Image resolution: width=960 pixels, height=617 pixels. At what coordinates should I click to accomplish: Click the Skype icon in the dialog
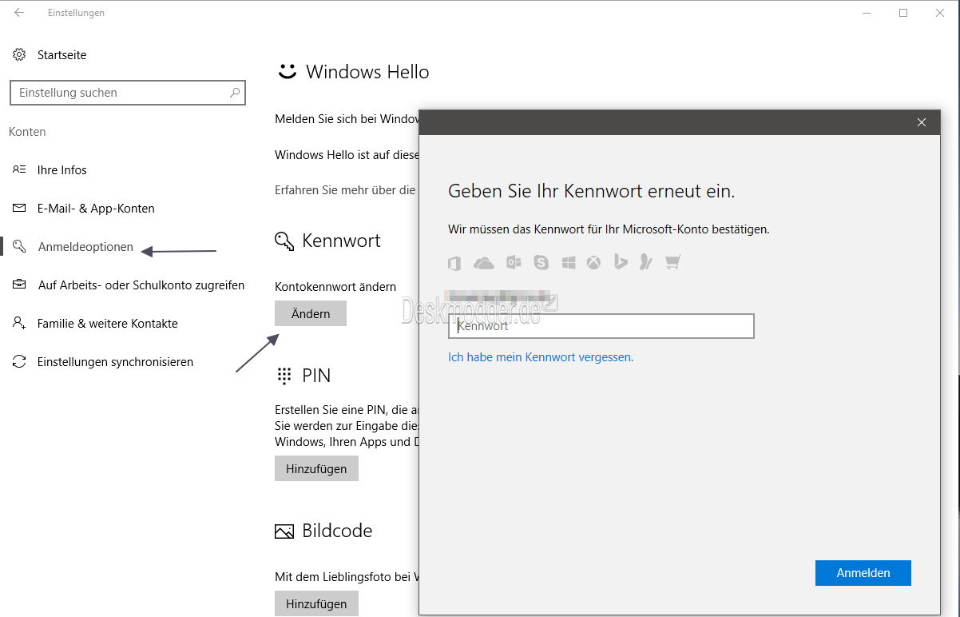[x=541, y=262]
